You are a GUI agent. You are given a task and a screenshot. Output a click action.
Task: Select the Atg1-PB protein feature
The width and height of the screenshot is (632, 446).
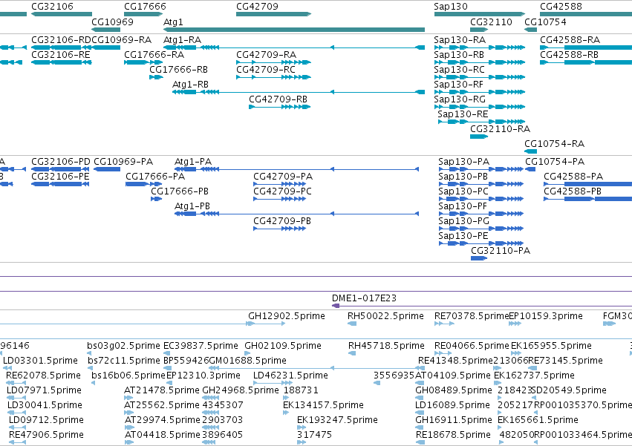296,214
